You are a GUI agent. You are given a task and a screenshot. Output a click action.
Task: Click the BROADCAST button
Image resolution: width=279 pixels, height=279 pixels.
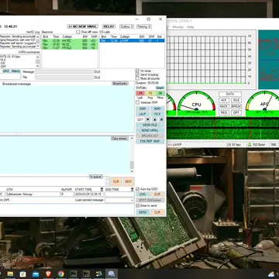[150, 136]
